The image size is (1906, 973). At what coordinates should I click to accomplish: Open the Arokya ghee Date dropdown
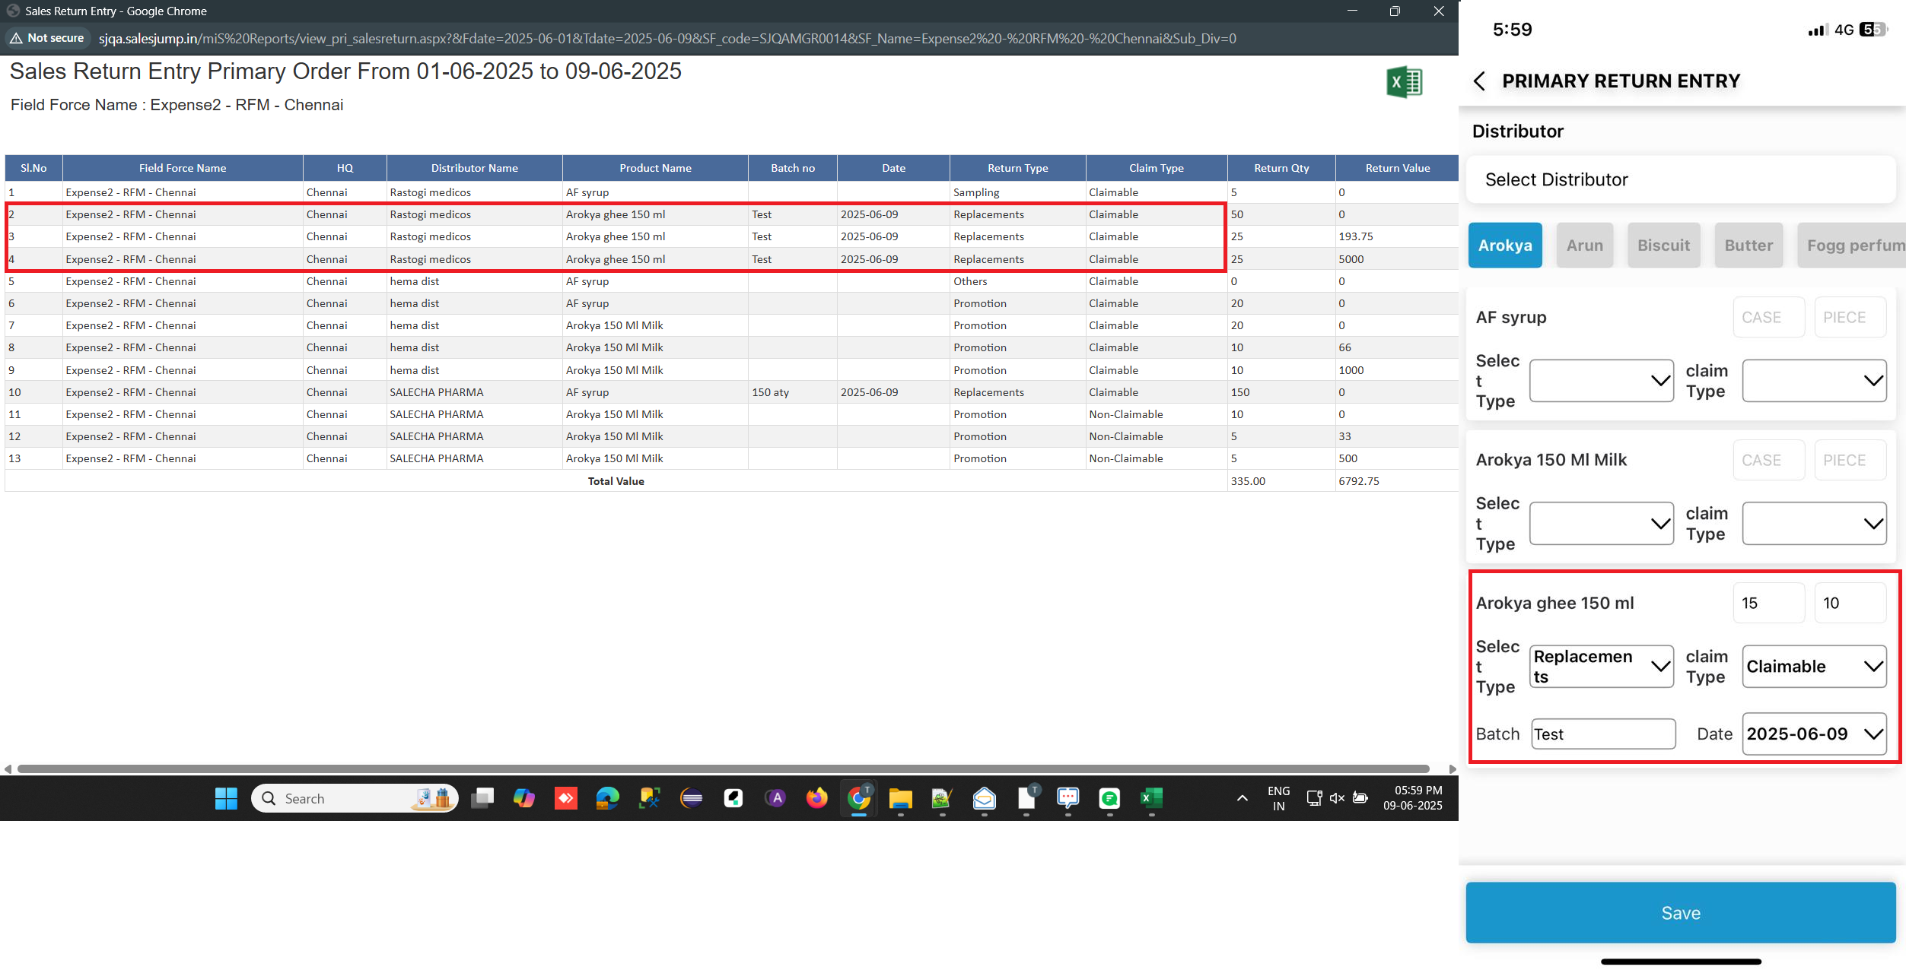[x=1814, y=734]
